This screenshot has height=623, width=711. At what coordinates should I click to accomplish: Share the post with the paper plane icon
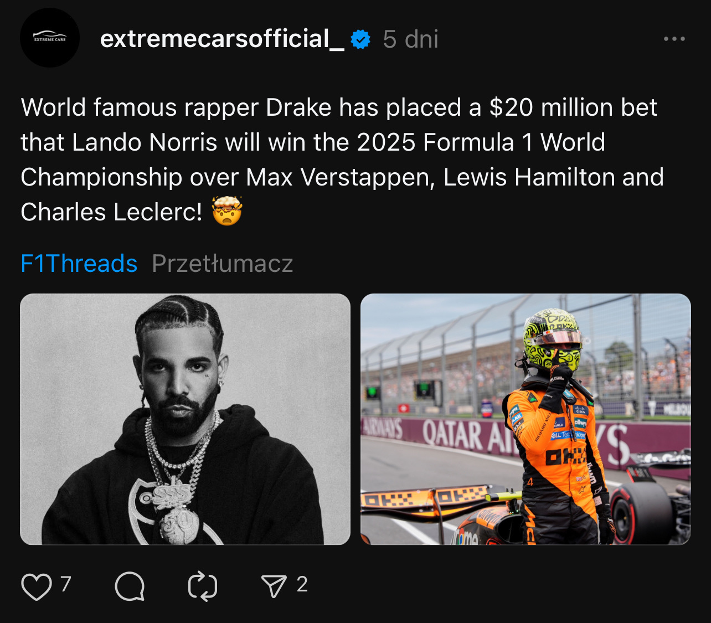coord(274,586)
